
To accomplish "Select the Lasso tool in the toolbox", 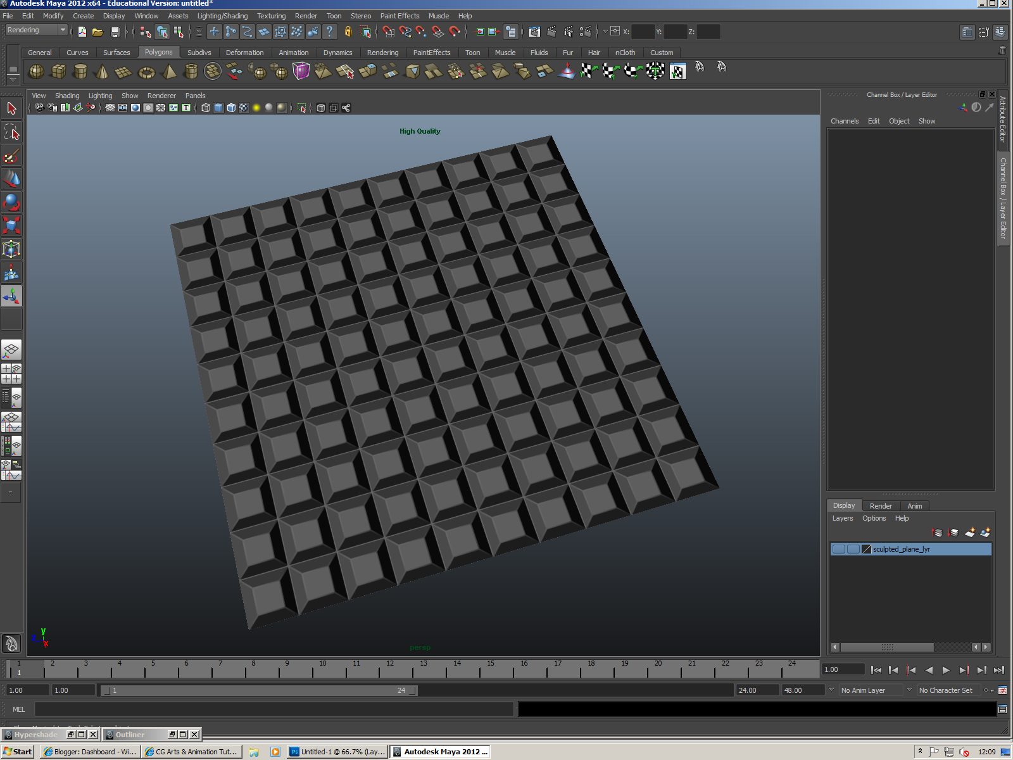I will (11, 132).
